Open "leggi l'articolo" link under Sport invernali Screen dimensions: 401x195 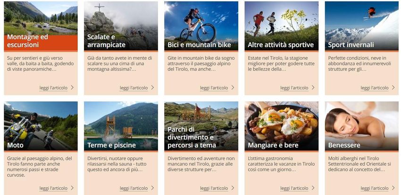(375, 88)
